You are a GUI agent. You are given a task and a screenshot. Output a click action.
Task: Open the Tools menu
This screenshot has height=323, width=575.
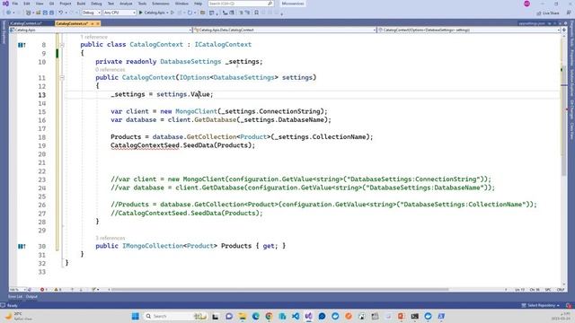(142, 4)
